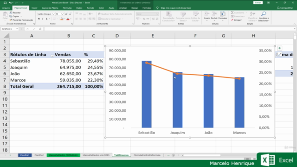Screen dimensions: 297x167
Task: Open MassaDeDados-VALORES sheet tab
Action: click(96, 155)
